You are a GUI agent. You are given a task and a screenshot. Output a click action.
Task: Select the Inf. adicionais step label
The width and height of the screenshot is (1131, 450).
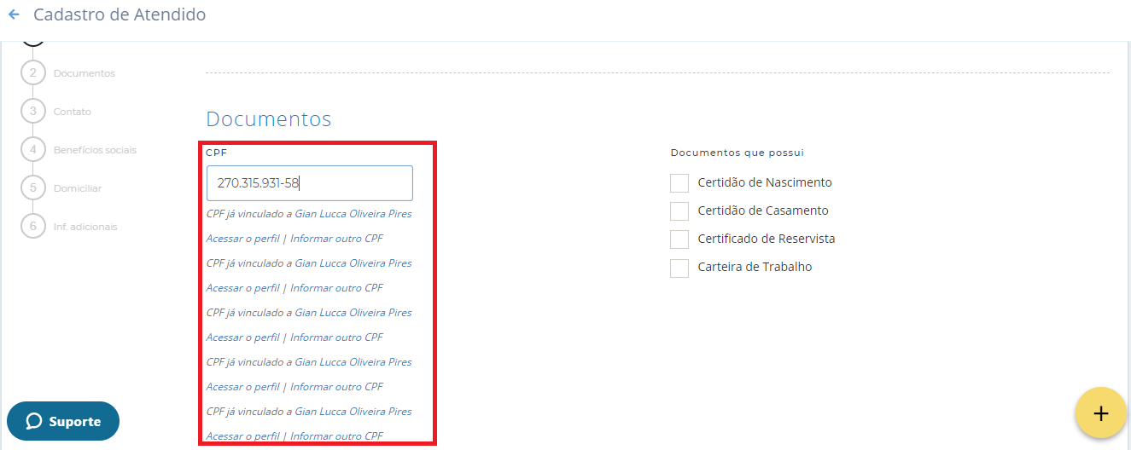click(x=85, y=227)
